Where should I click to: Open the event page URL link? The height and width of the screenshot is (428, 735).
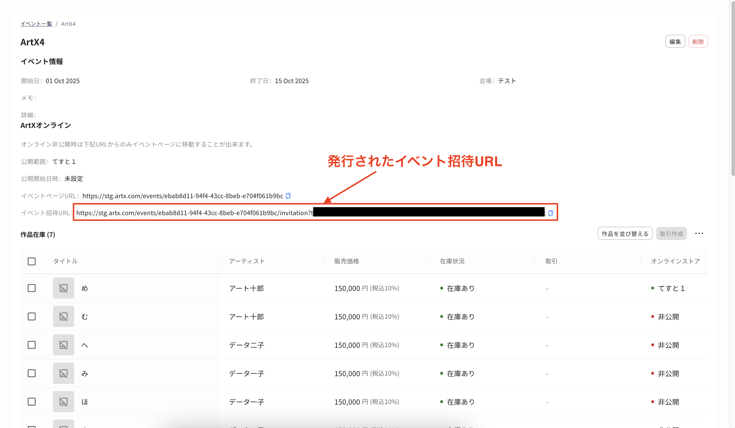pos(182,196)
